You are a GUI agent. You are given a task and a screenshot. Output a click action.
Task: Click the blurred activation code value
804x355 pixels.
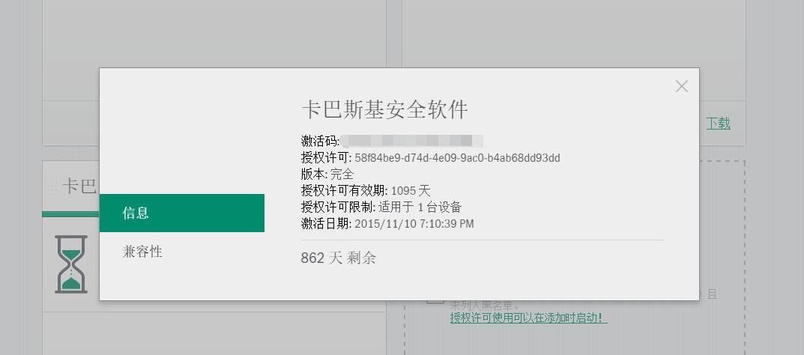pos(412,140)
